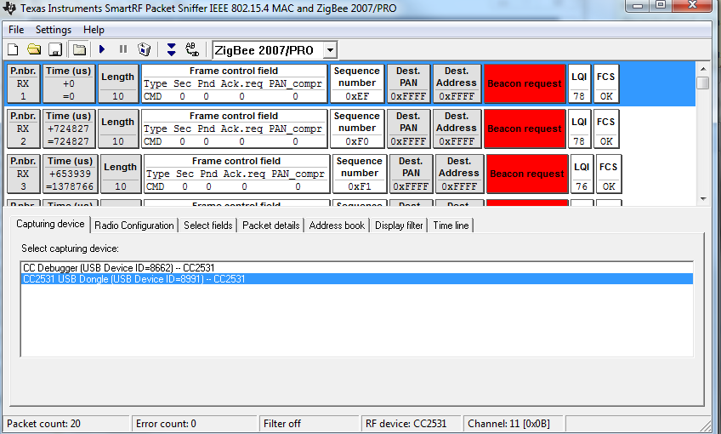
Task: Open the Settings menu
Action: tap(54, 30)
